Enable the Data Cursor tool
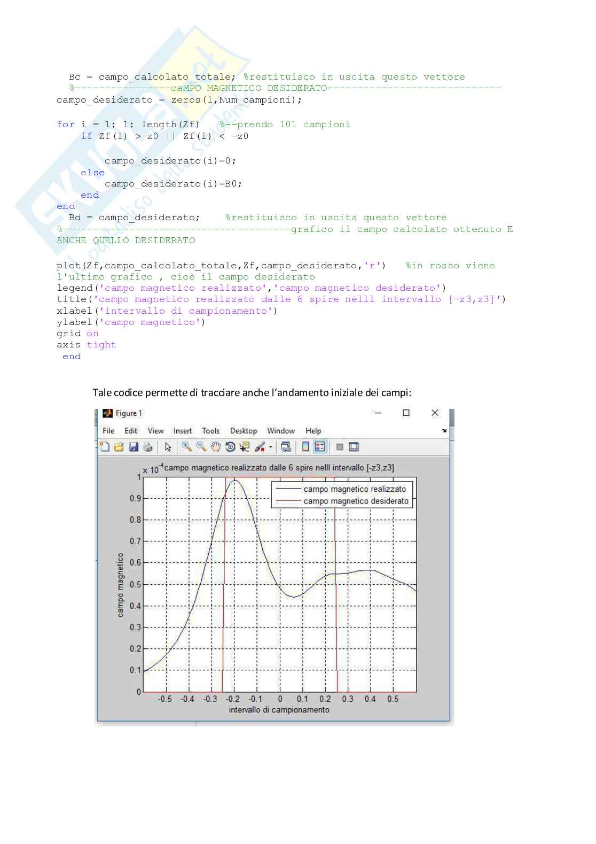This screenshot has width=596, height=844. 245,447
